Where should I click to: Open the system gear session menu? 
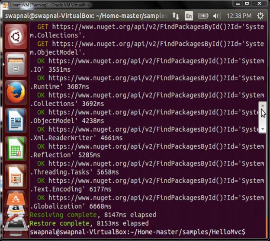260,16
